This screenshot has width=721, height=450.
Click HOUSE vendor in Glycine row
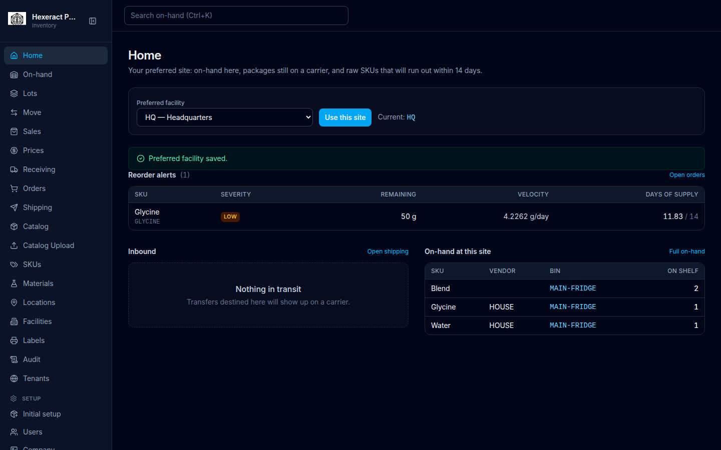pyautogui.click(x=501, y=307)
